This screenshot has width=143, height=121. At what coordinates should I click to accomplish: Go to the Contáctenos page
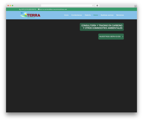point(77,15)
